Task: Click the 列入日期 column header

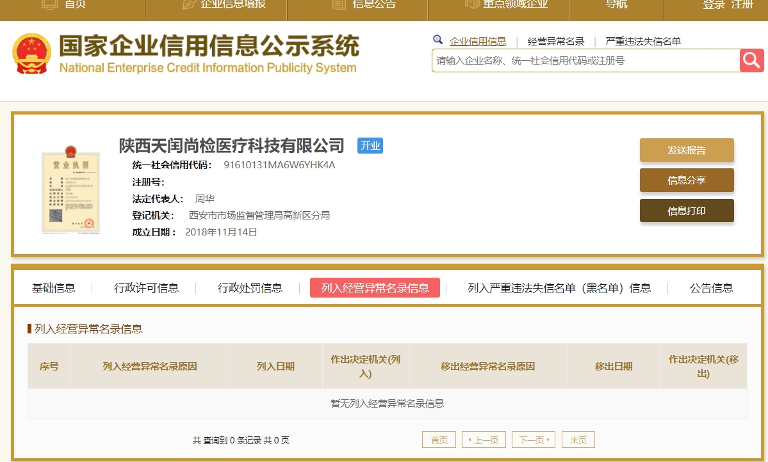Action: point(276,366)
